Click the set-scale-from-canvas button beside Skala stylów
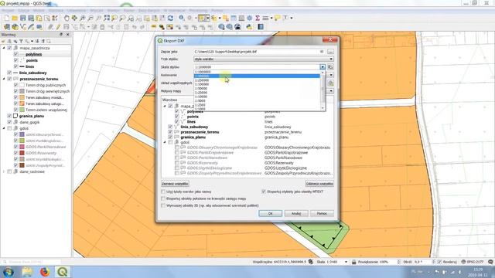This screenshot has height=278, width=495. click(330, 67)
